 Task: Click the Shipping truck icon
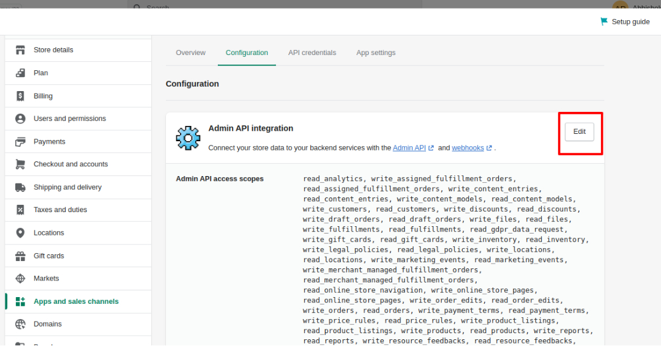tap(20, 187)
